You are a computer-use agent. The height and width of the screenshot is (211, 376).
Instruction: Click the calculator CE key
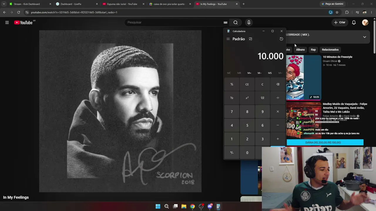(247, 84)
